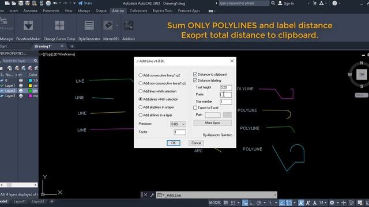Viewport: 369px width, 207px height.
Task: Click magenta color swatch for Layer3
Action: tap(30, 96)
